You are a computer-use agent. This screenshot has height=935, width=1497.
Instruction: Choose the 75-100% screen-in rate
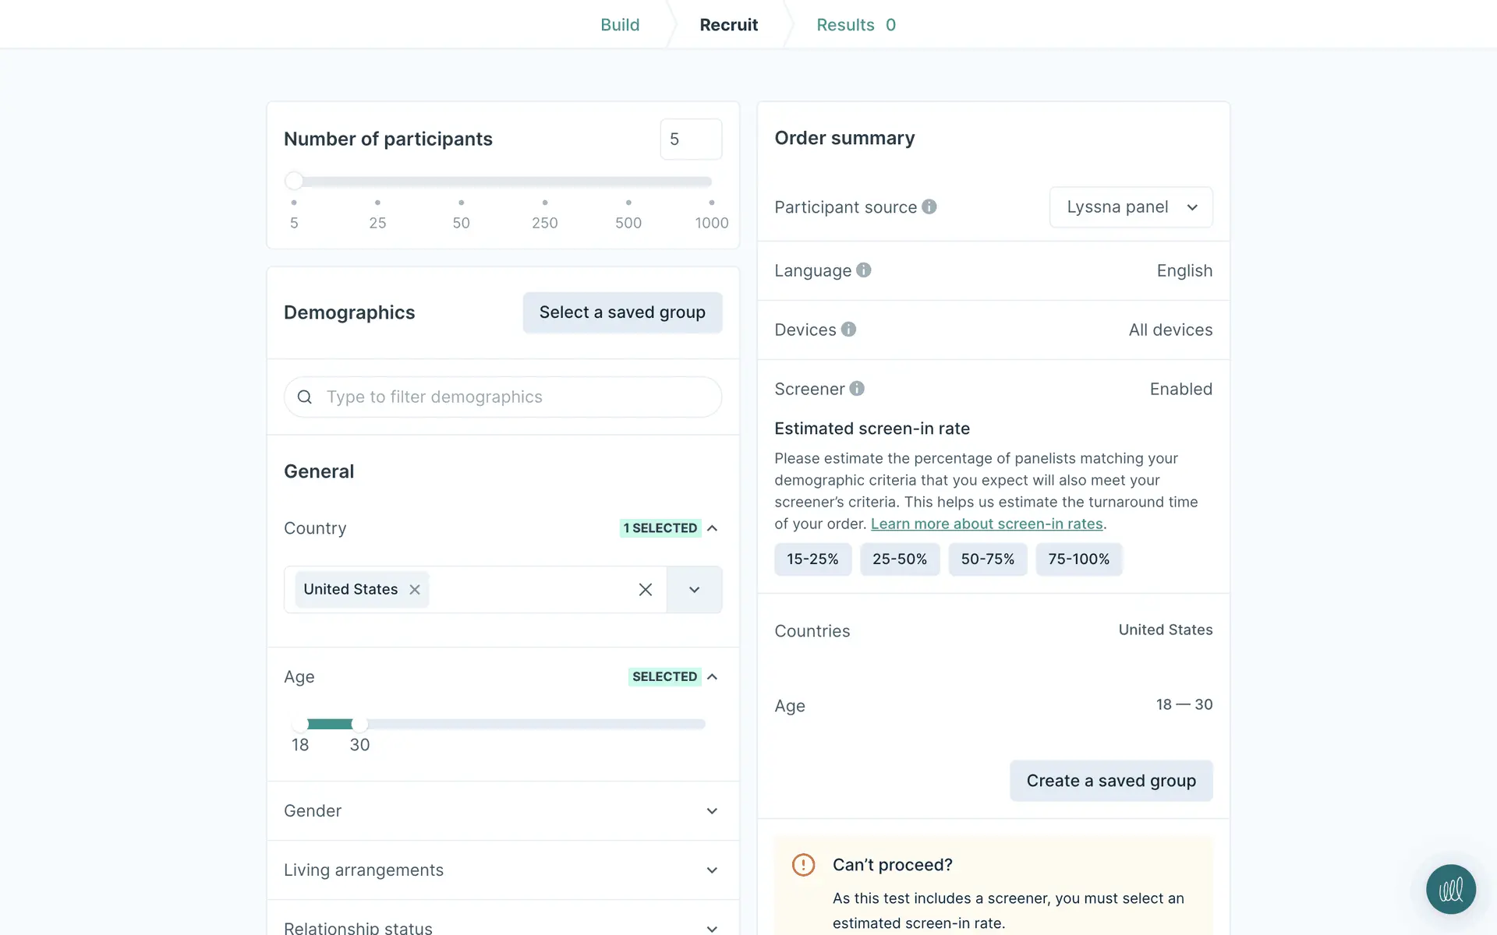(1078, 559)
